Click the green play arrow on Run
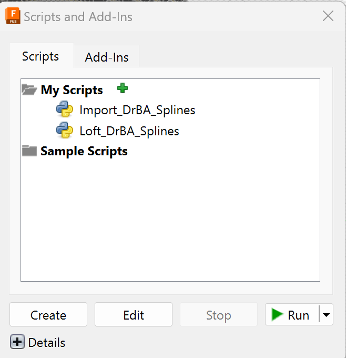 click(277, 314)
